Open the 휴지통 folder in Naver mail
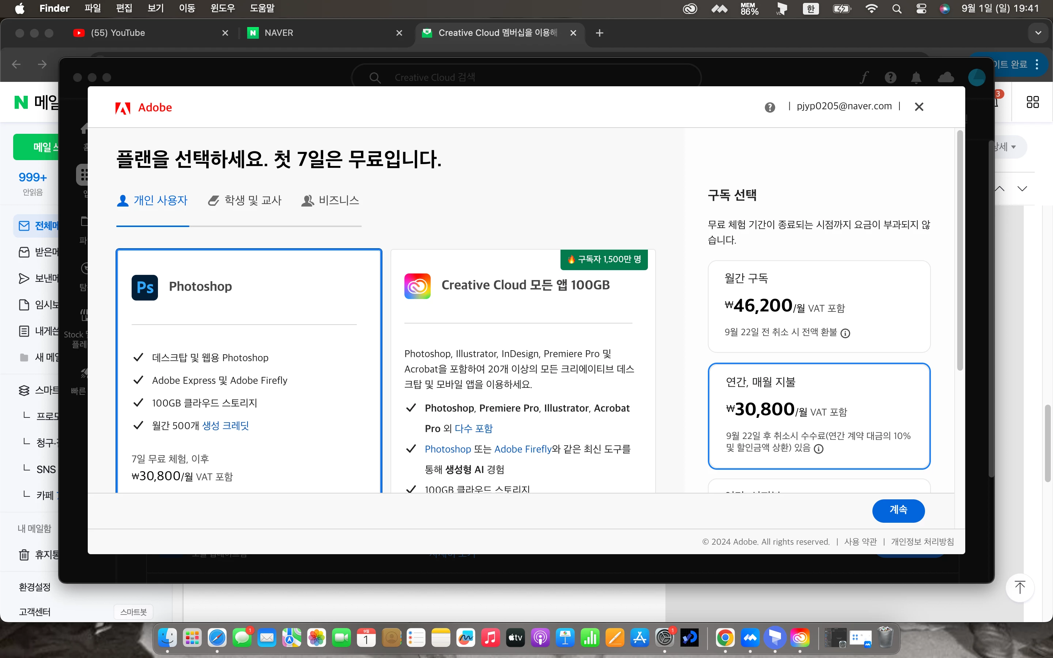 pyautogui.click(x=38, y=555)
